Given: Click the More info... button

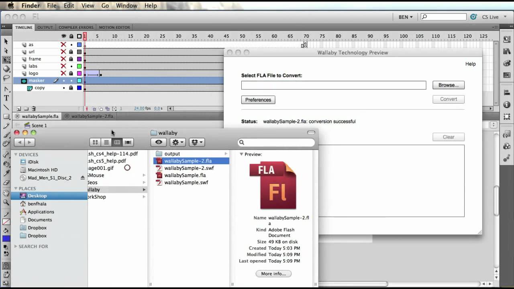Looking at the screenshot, I should point(273,274).
